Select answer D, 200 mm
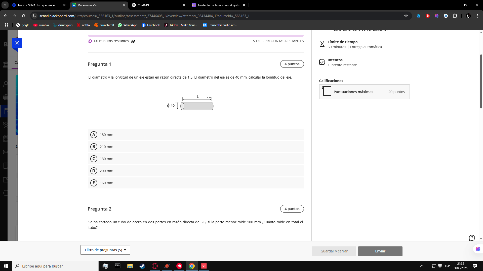483x271 pixels. (94, 171)
